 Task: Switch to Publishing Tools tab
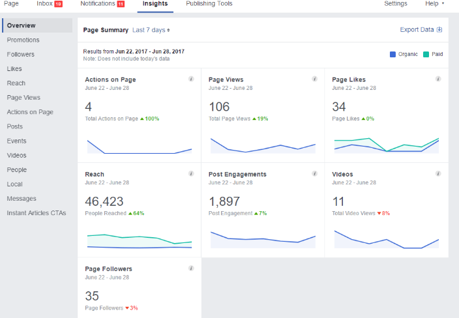coord(209,3)
